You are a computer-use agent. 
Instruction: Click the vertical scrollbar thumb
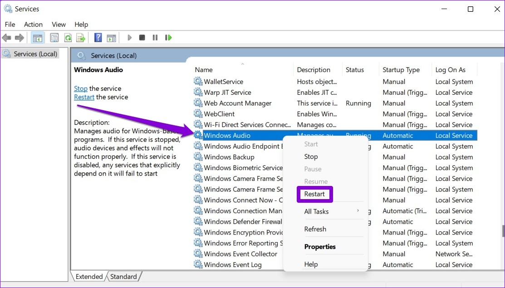503,231
